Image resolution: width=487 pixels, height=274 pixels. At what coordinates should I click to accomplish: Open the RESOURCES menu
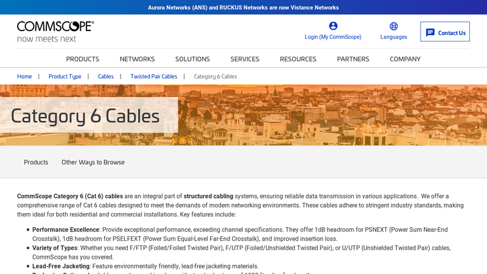[x=298, y=59]
